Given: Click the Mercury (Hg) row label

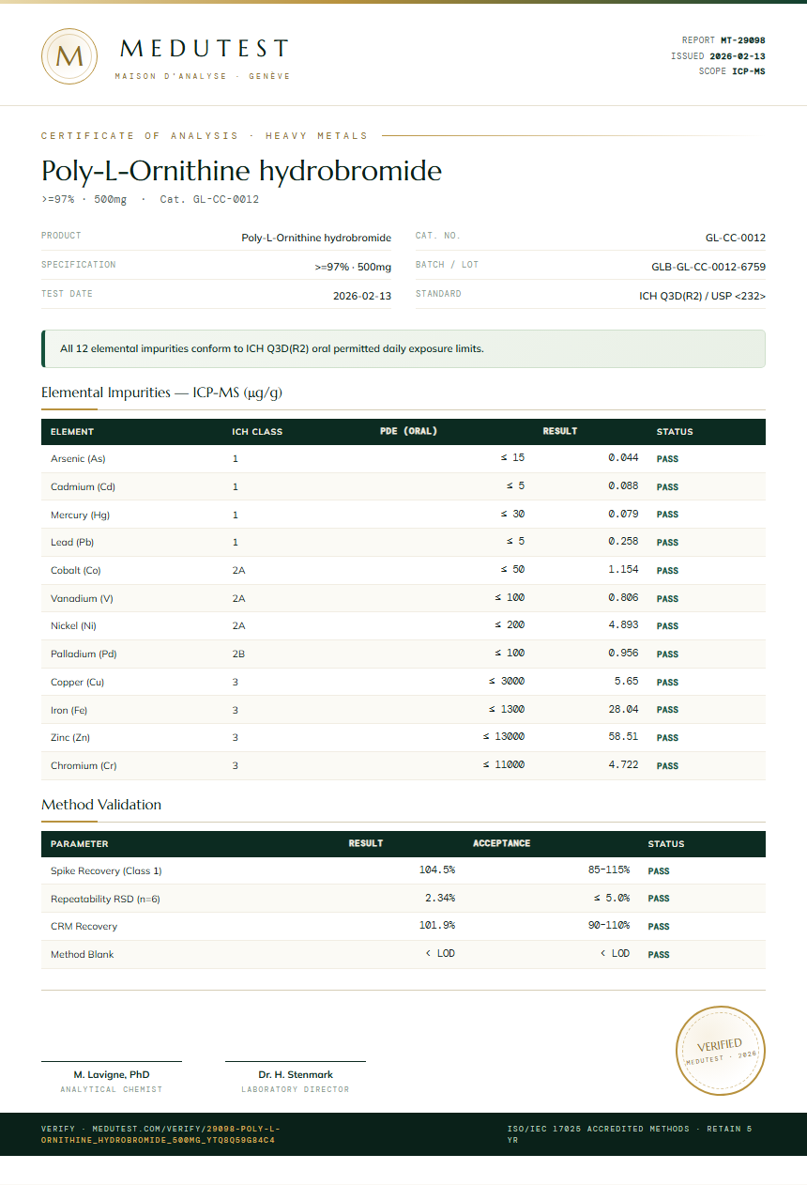Looking at the screenshot, I should click(x=80, y=515).
